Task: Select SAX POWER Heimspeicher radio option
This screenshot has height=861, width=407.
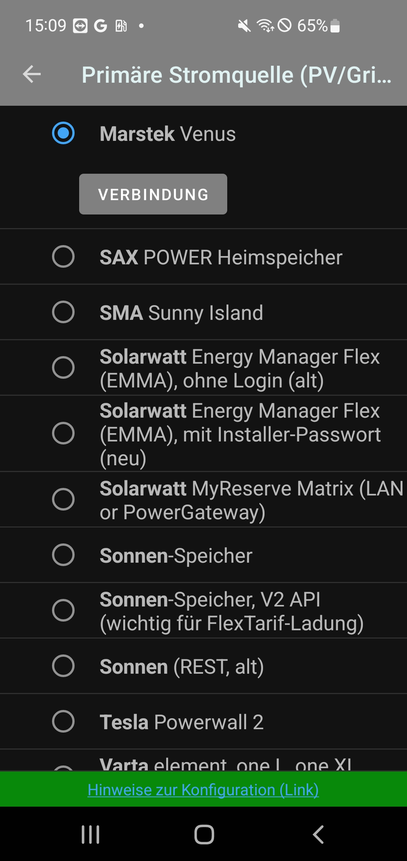Action: (x=63, y=257)
